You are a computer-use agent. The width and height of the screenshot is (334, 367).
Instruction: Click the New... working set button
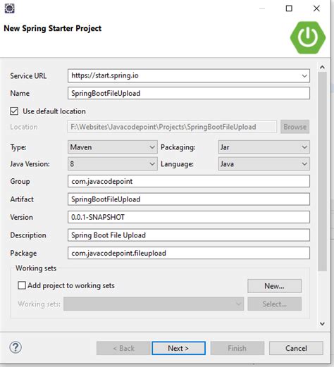point(274,286)
